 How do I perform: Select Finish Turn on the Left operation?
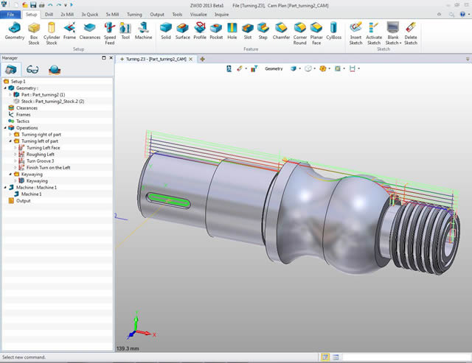(x=47, y=167)
